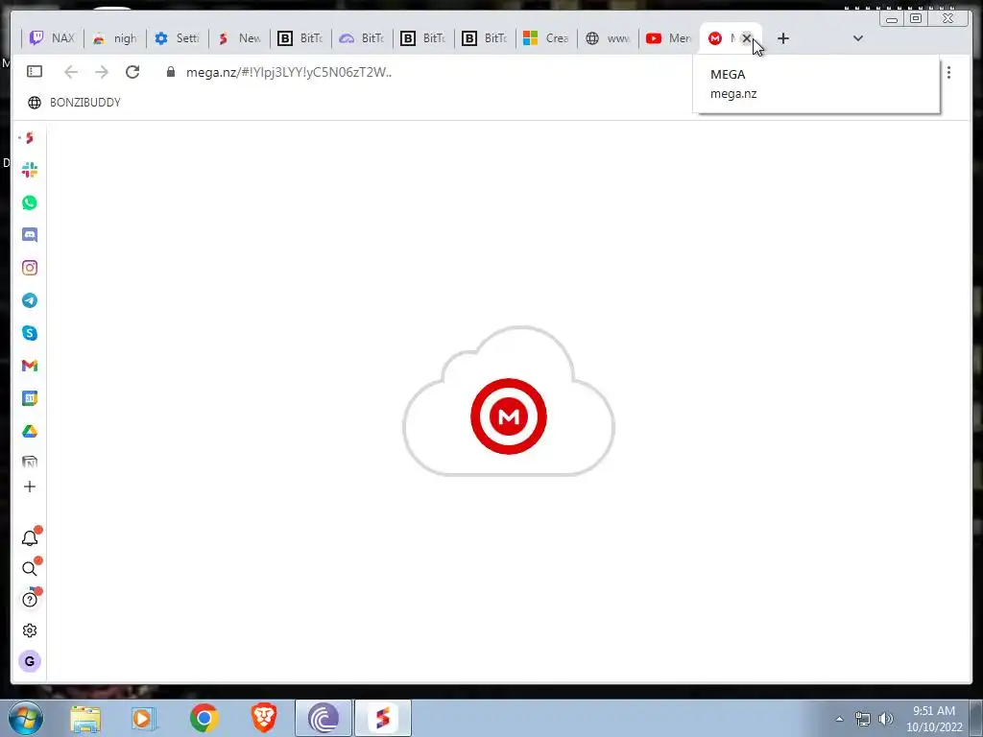Open notifications bell in sidebar

point(30,537)
